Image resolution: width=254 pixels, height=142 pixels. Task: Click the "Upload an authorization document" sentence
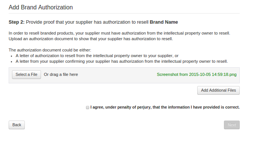(x=91, y=39)
